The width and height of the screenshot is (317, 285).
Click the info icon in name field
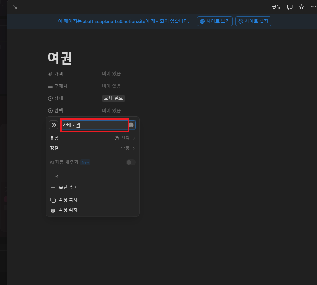pyautogui.click(x=131, y=125)
